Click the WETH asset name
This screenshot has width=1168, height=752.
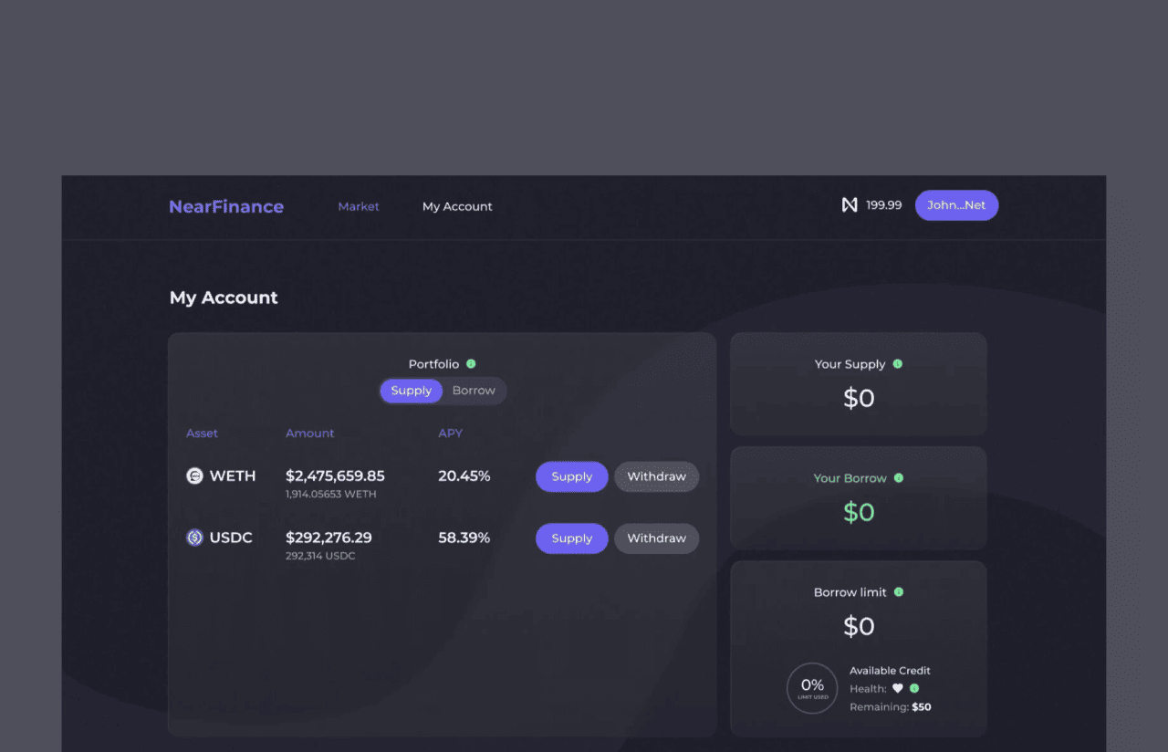coord(233,475)
